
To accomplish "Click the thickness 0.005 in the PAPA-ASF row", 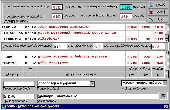I will coord(30,63).
